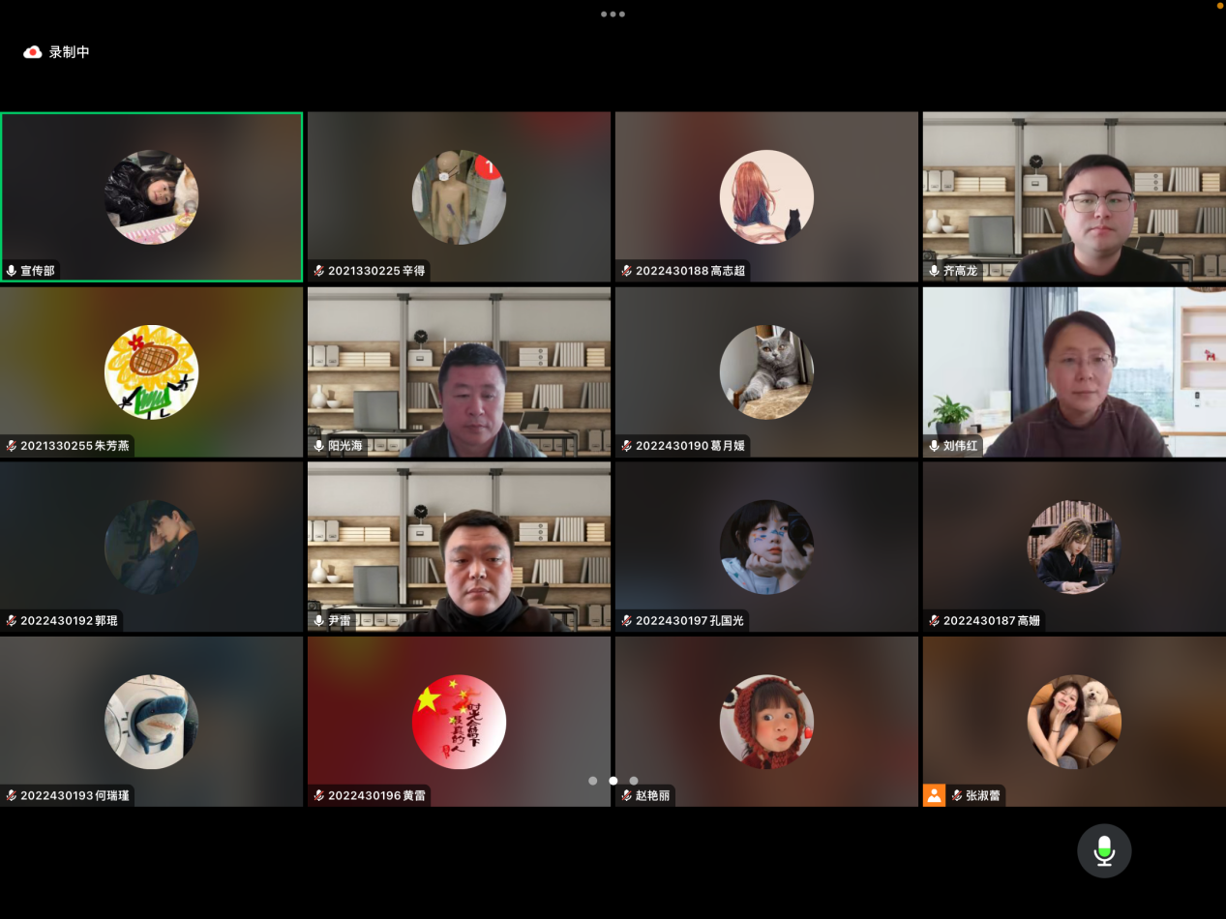
Task: Go to the first page indicator dot
Action: click(593, 781)
